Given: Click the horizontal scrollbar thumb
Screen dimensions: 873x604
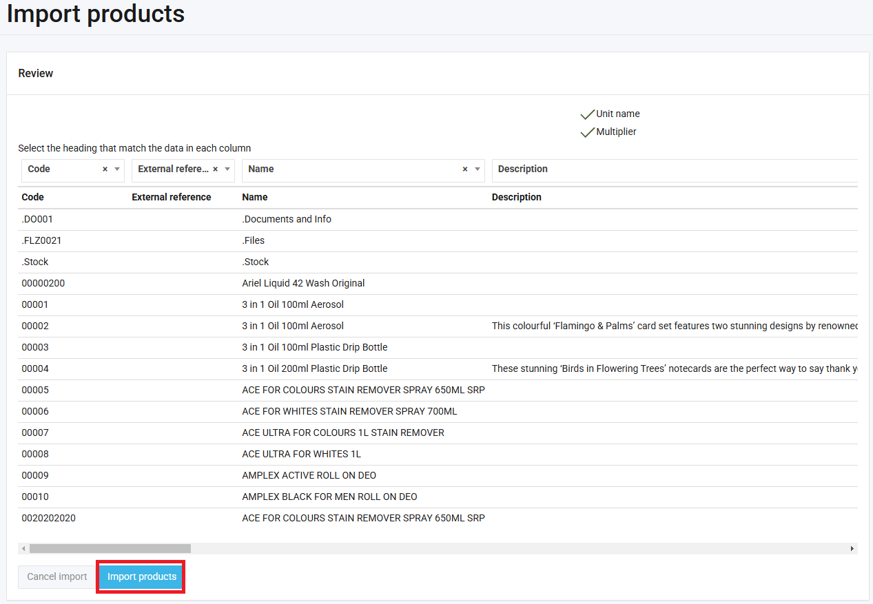Looking at the screenshot, I should click(x=110, y=549).
